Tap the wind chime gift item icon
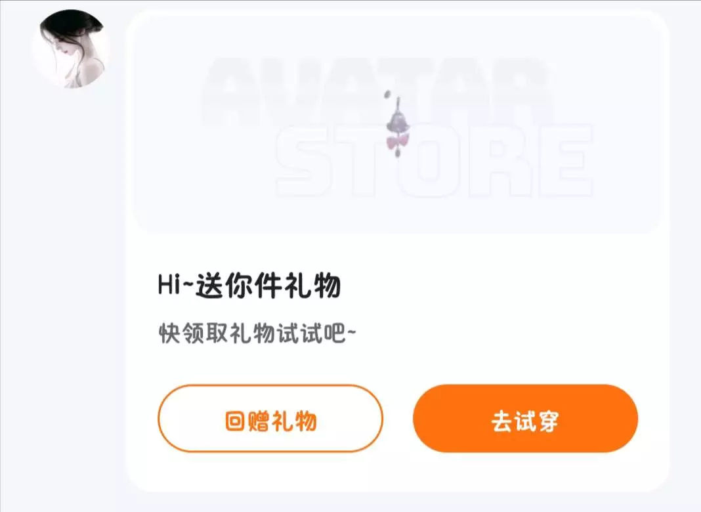Image resolution: width=701 pixels, height=512 pixels. [x=398, y=124]
